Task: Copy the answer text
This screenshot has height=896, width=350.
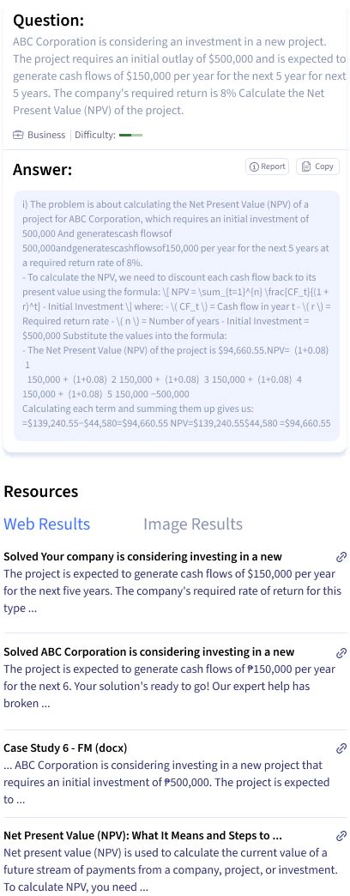Action: point(317,166)
